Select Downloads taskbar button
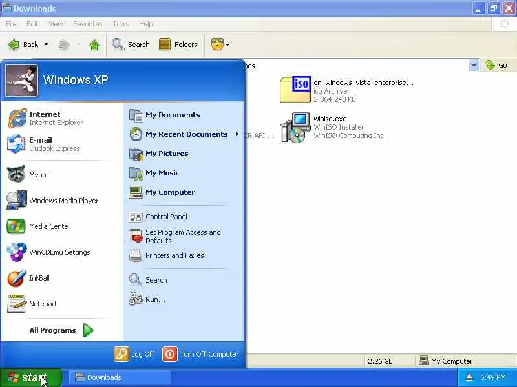Screen dimensions: 517x387 coord(120,377)
